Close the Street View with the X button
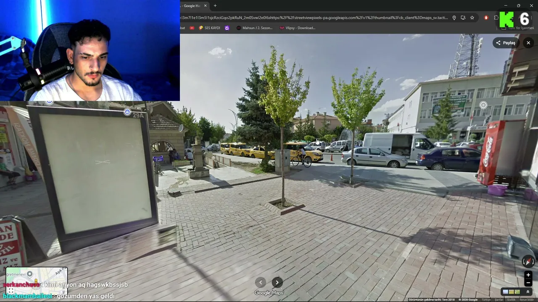This screenshot has width=538, height=302. coord(528,43)
